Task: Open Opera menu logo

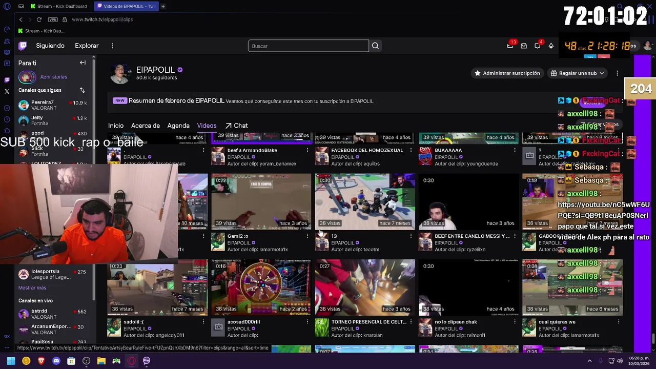Action: (x=7, y=6)
